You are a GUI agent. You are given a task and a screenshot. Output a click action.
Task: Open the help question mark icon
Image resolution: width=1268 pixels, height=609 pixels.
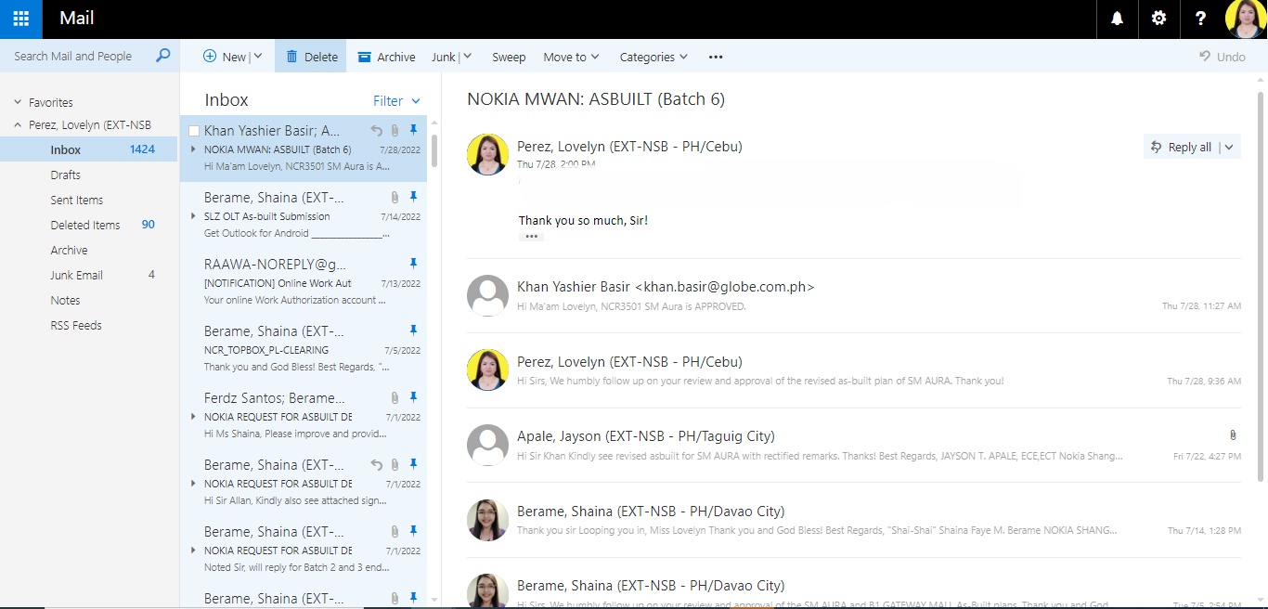click(1200, 19)
